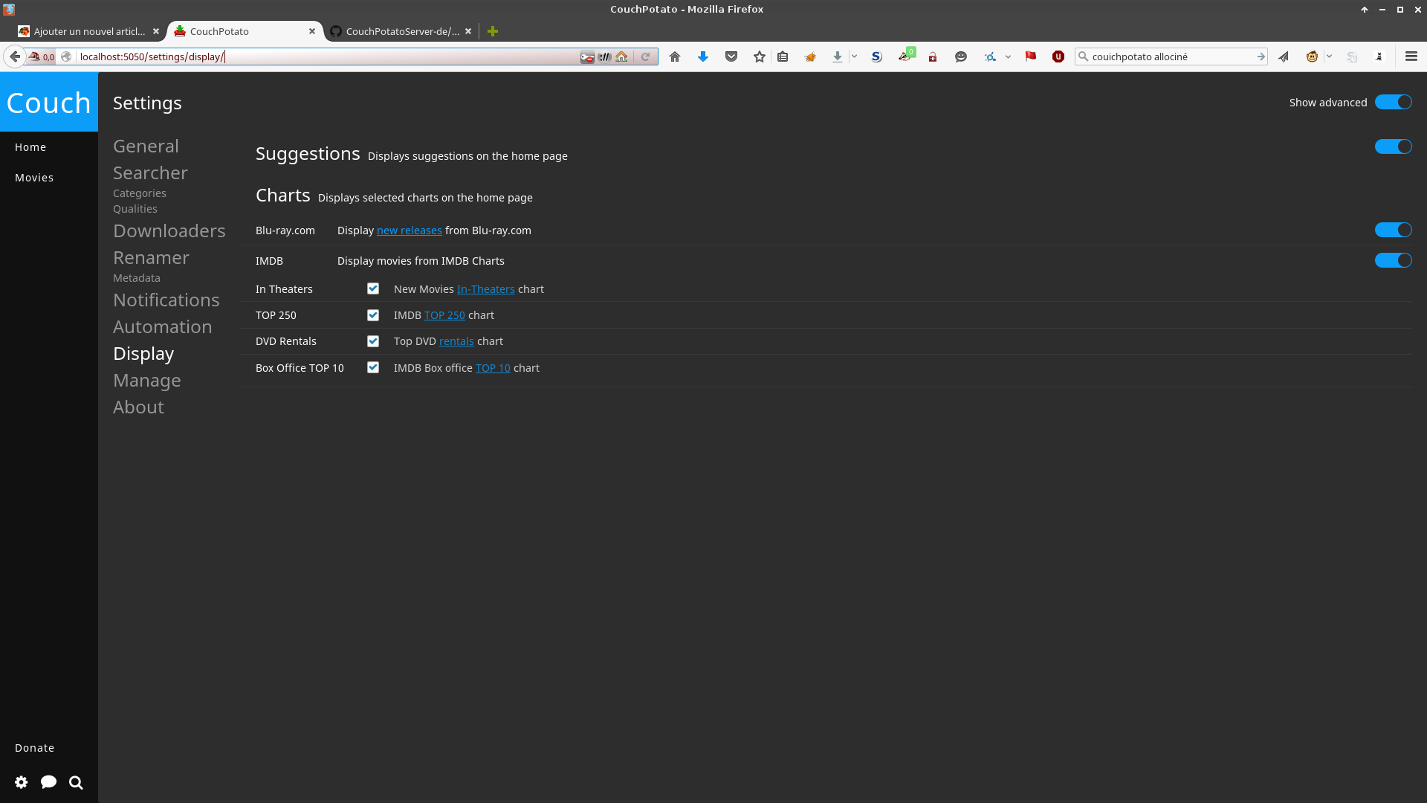Image resolution: width=1427 pixels, height=803 pixels.
Task: Focus the couichpotato allociné search box
Action: (1171, 57)
